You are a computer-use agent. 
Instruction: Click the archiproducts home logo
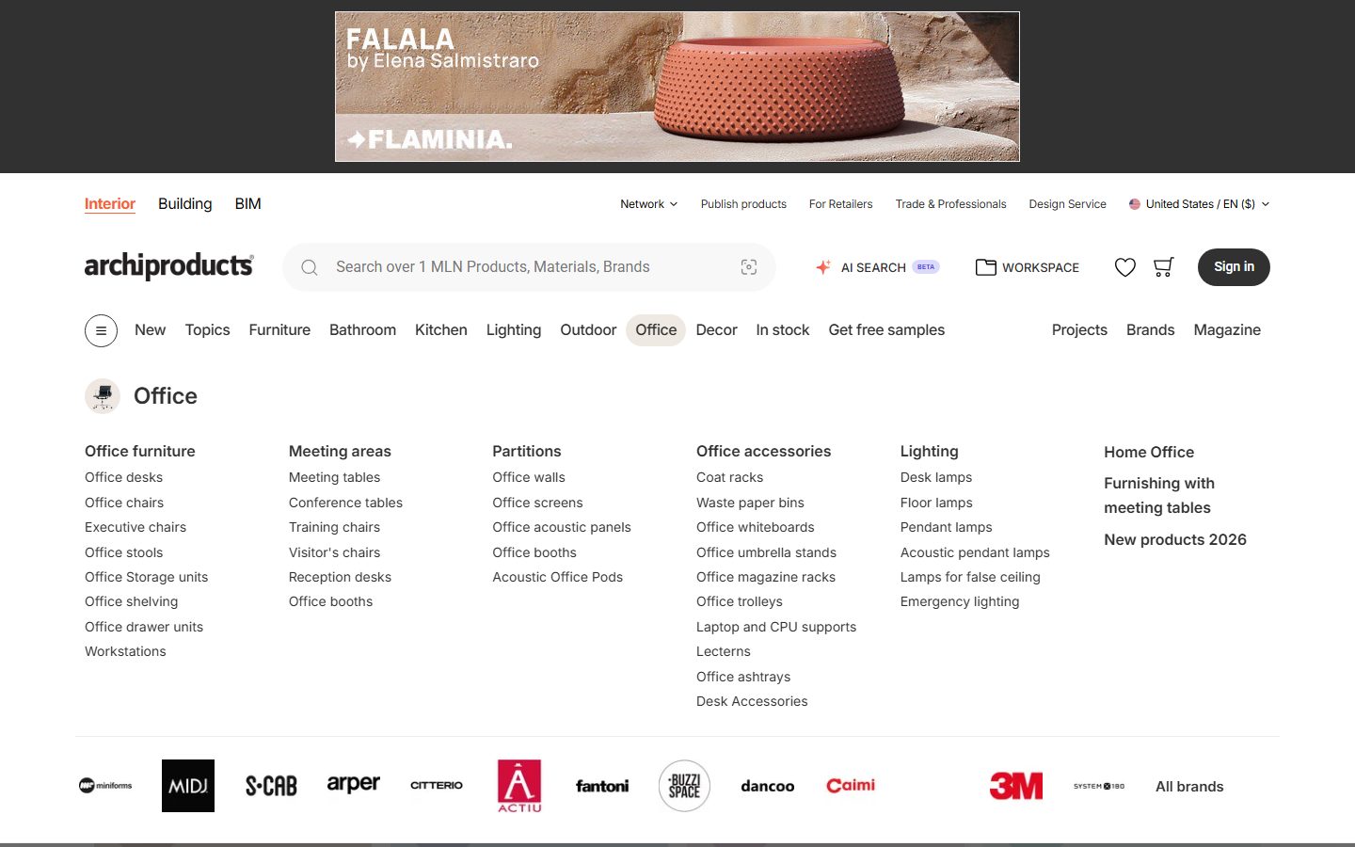coord(169,266)
